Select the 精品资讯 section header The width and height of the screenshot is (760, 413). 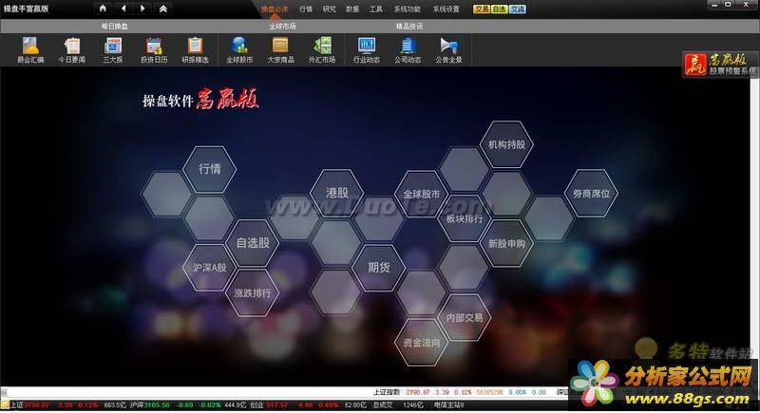(x=409, y=27)
